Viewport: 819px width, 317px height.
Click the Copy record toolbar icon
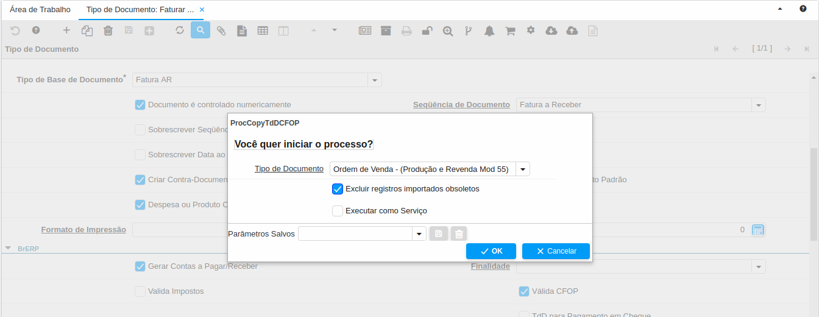coord(87,30)
